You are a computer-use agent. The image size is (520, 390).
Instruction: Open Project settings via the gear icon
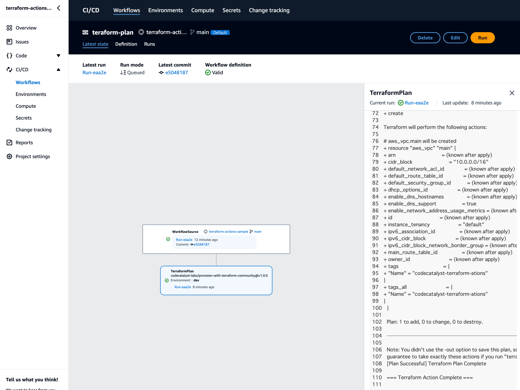pyautogui.click(x=9, y=156)
